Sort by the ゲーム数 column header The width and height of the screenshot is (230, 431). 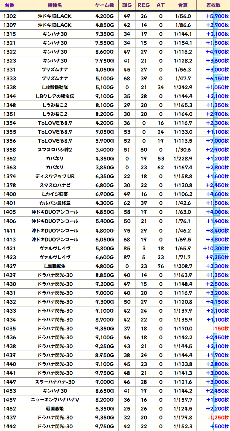[105, 5]
